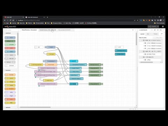The image size is (168, 126).
Task: Toggle debug button beside Start Time output
Action: tap(102, 72)
